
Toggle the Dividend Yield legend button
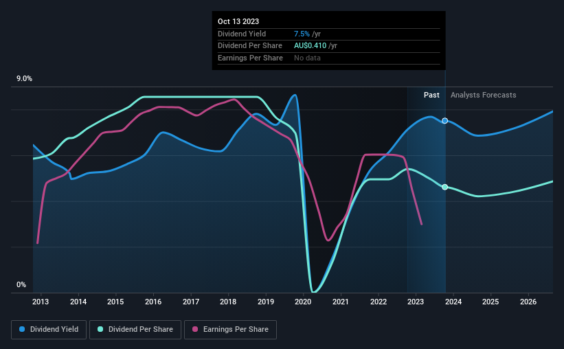[x=49, y=330]
